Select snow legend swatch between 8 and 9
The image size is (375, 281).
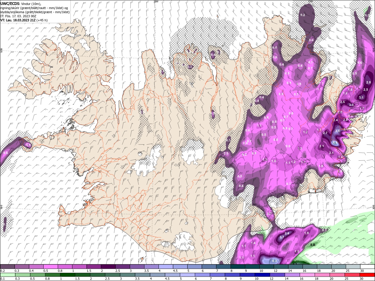click(x=238, y=267)
